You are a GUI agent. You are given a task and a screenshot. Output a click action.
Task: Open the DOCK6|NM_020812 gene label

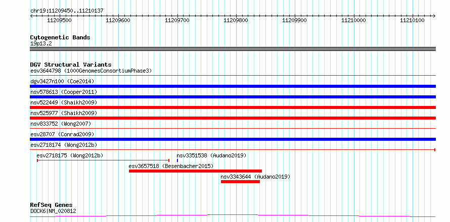(x=53, y=211)
